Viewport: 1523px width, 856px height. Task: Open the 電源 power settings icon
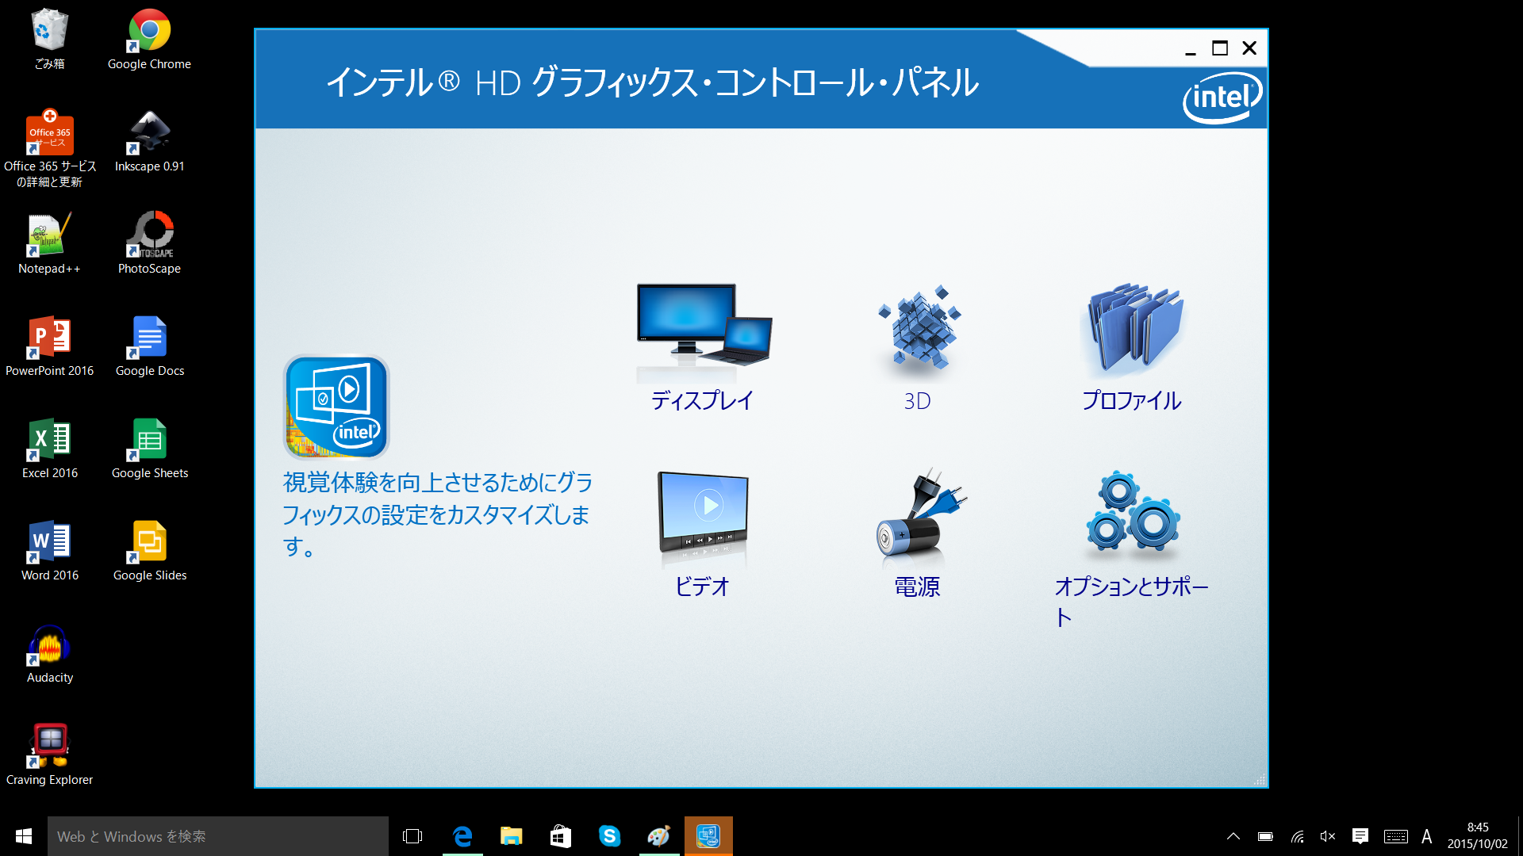[x=918, y=517]
